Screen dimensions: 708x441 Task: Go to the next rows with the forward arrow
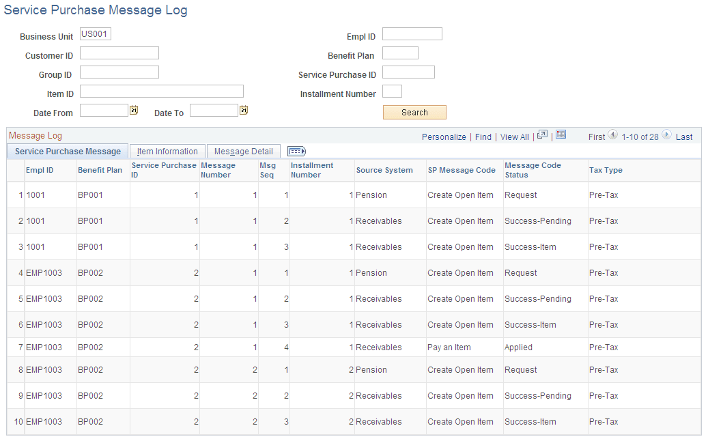pyautogui.click(x=666, y=137)
